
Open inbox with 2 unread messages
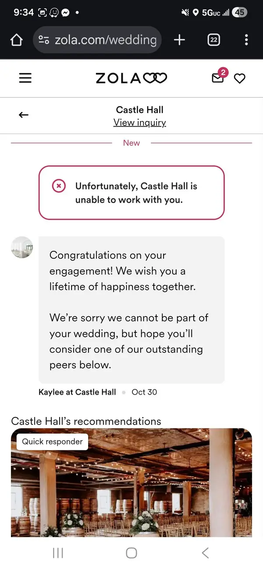click(x=218, y=78)
